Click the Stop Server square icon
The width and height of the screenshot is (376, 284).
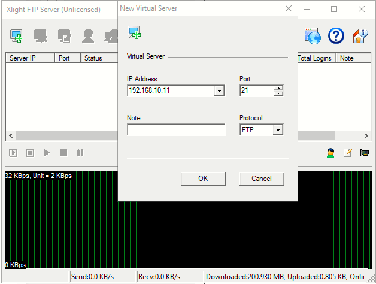[63, 153]
